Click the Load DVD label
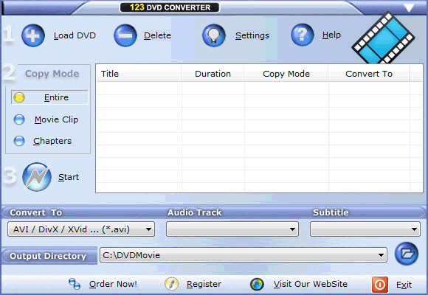This screenshot has height=295, width=428. (x=75, y=35)
